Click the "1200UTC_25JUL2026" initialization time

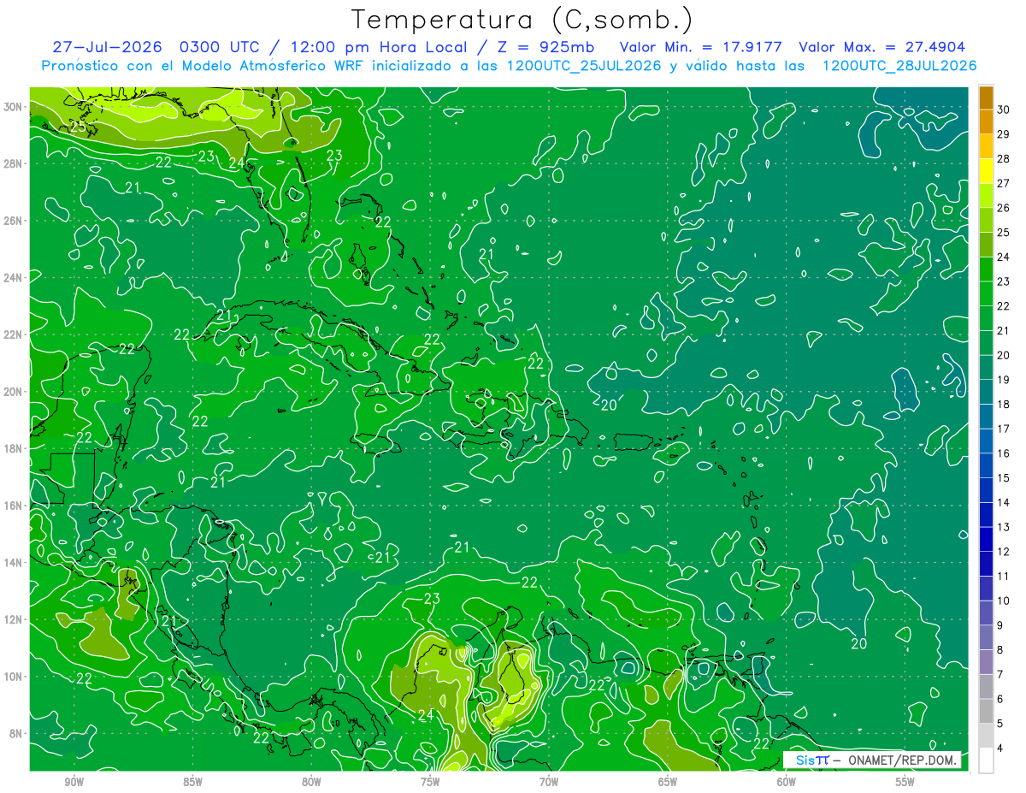(x=584, y=66)
